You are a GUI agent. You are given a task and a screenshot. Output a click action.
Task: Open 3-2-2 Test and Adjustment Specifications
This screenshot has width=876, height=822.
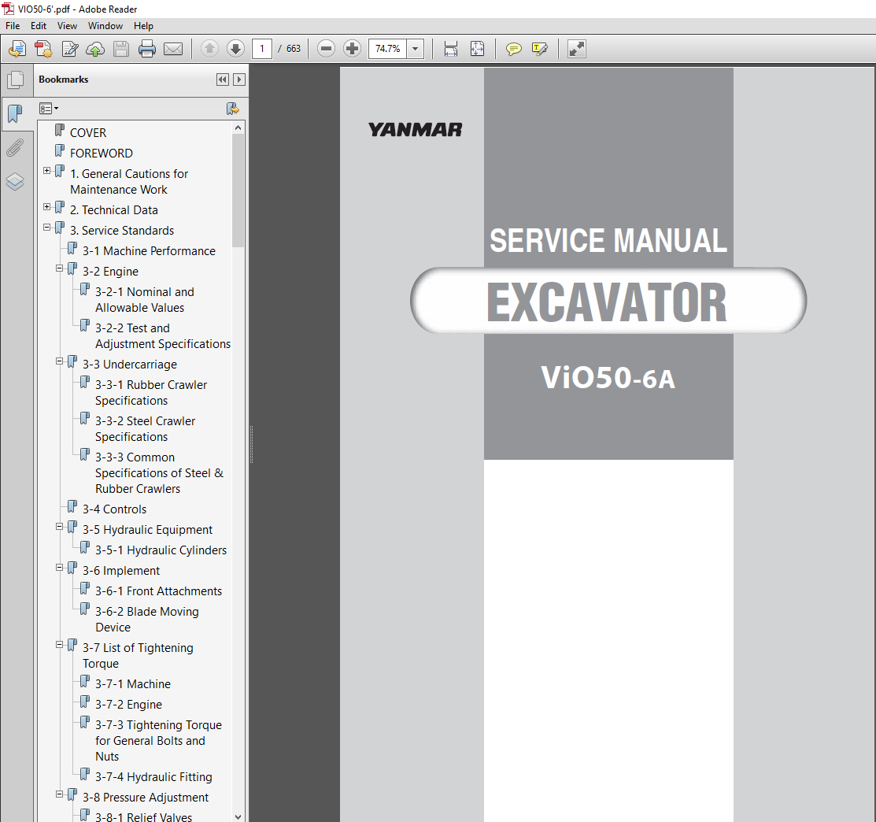(163, 336)
